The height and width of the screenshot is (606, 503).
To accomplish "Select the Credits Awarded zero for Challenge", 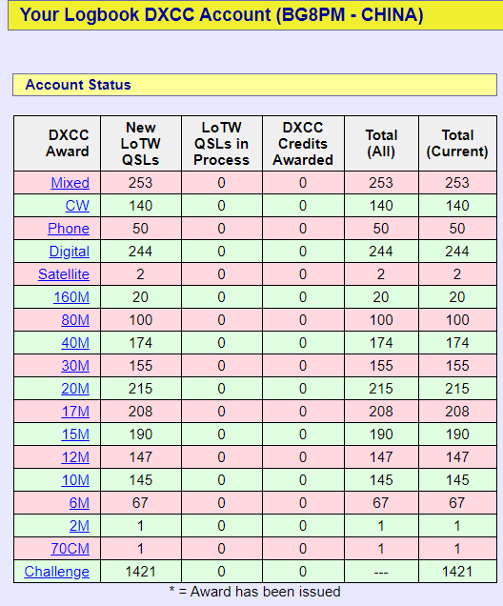I will click(303, 572).
